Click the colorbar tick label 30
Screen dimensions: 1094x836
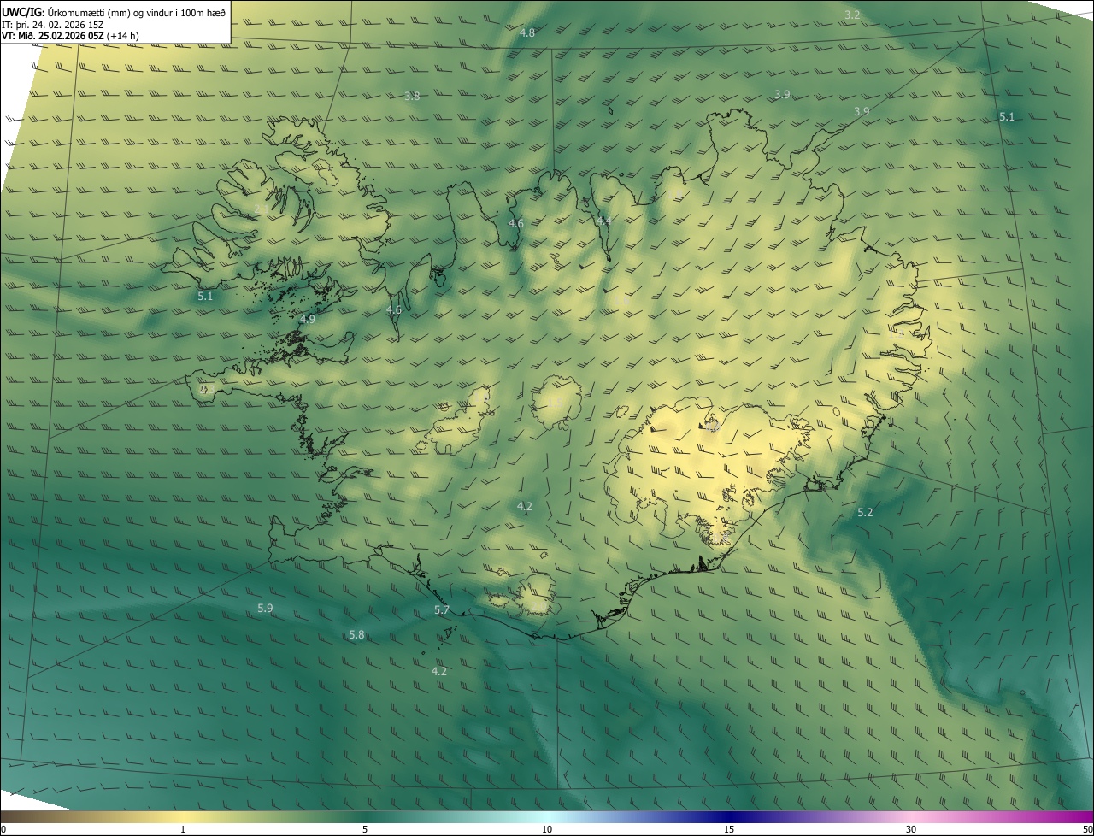[911, 829]
